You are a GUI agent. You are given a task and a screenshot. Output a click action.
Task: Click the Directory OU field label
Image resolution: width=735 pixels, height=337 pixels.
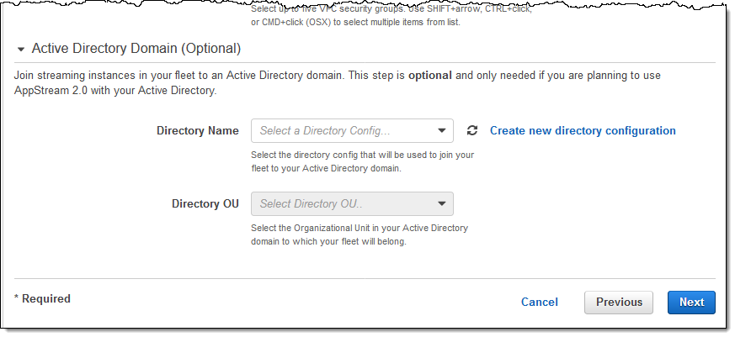(x=205, y=204)
